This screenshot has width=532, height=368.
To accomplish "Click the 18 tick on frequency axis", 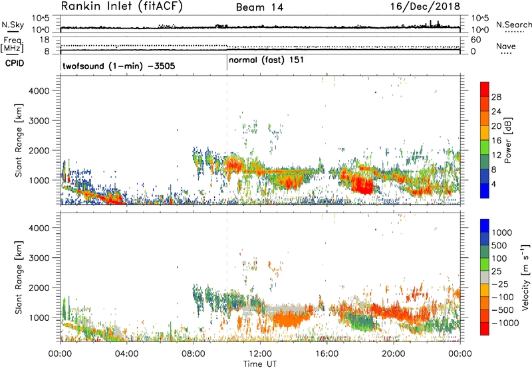I will click(x=45, y=40).
